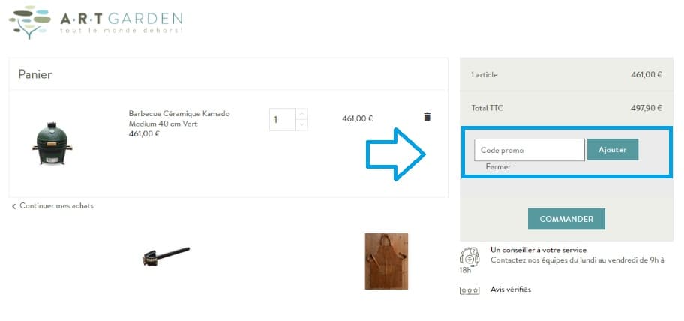This screenshot has width=684, height=321.
Task: Click the Ajouter button
Action: pyautogui.click(x=613, y=149)
